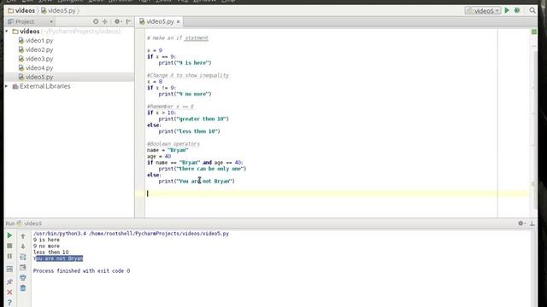
Task: Click the Dump threads icon
Action: click(9, 269)
